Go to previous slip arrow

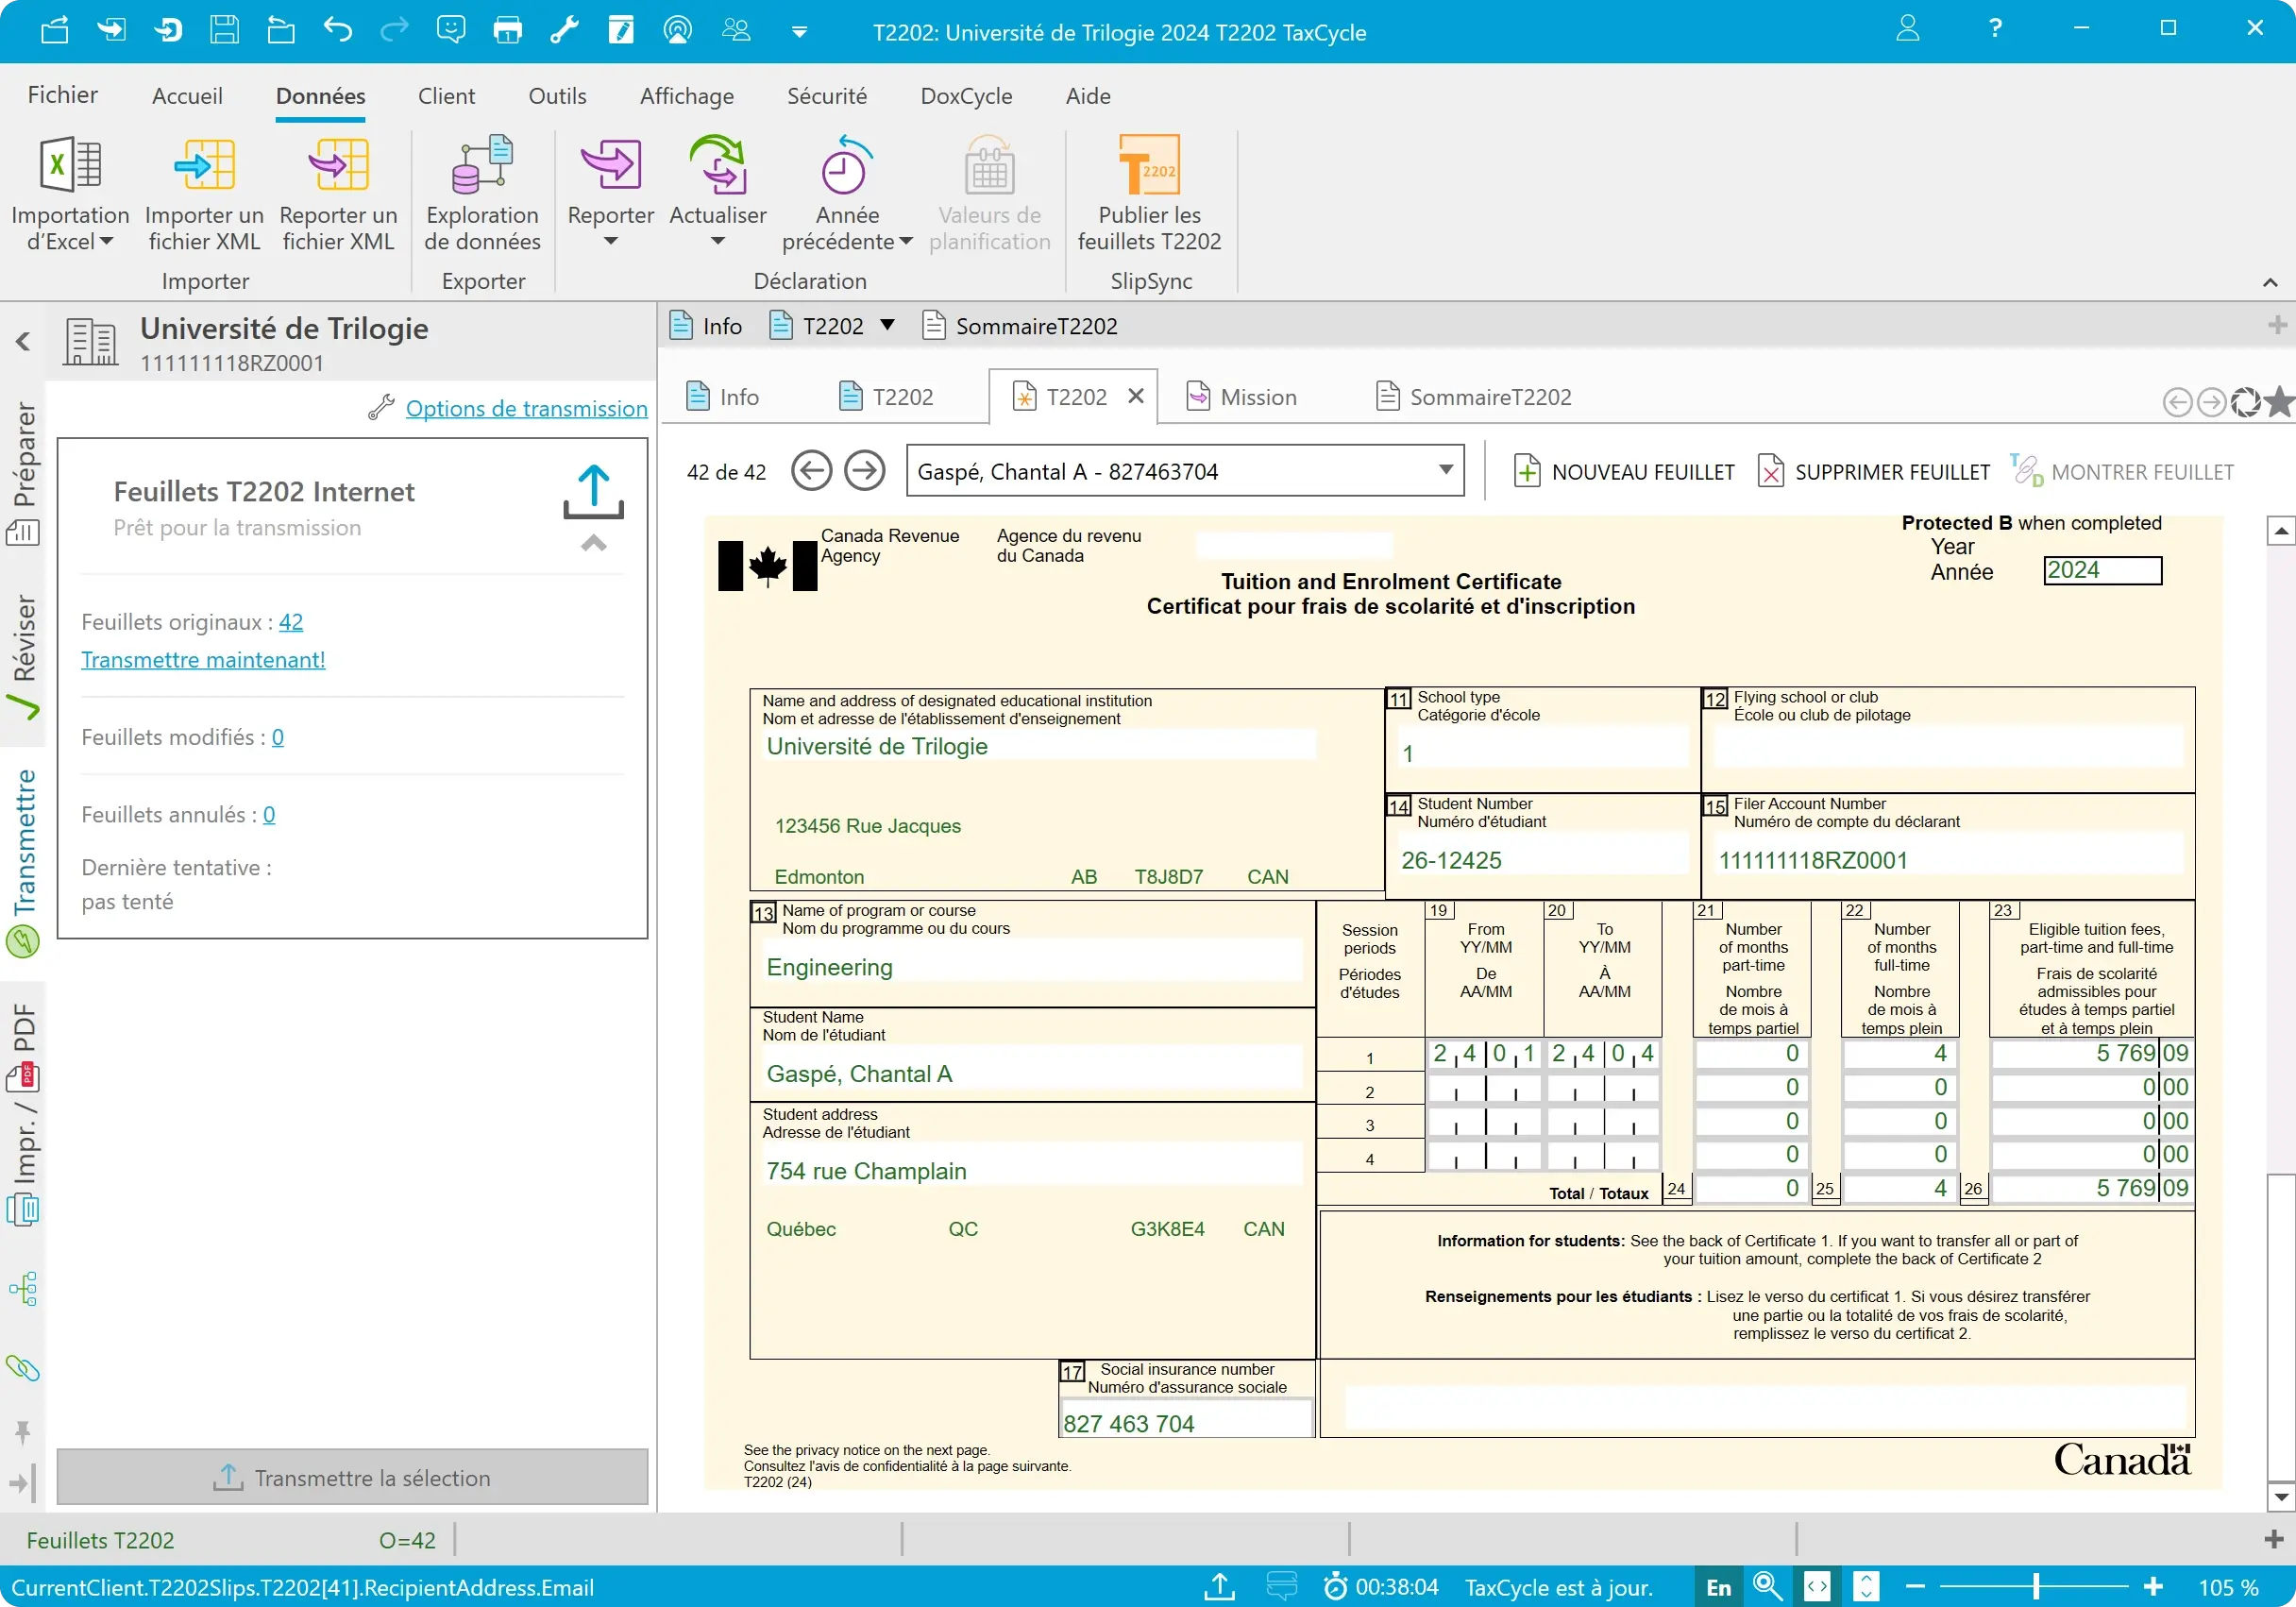click(x=811, y=471)
